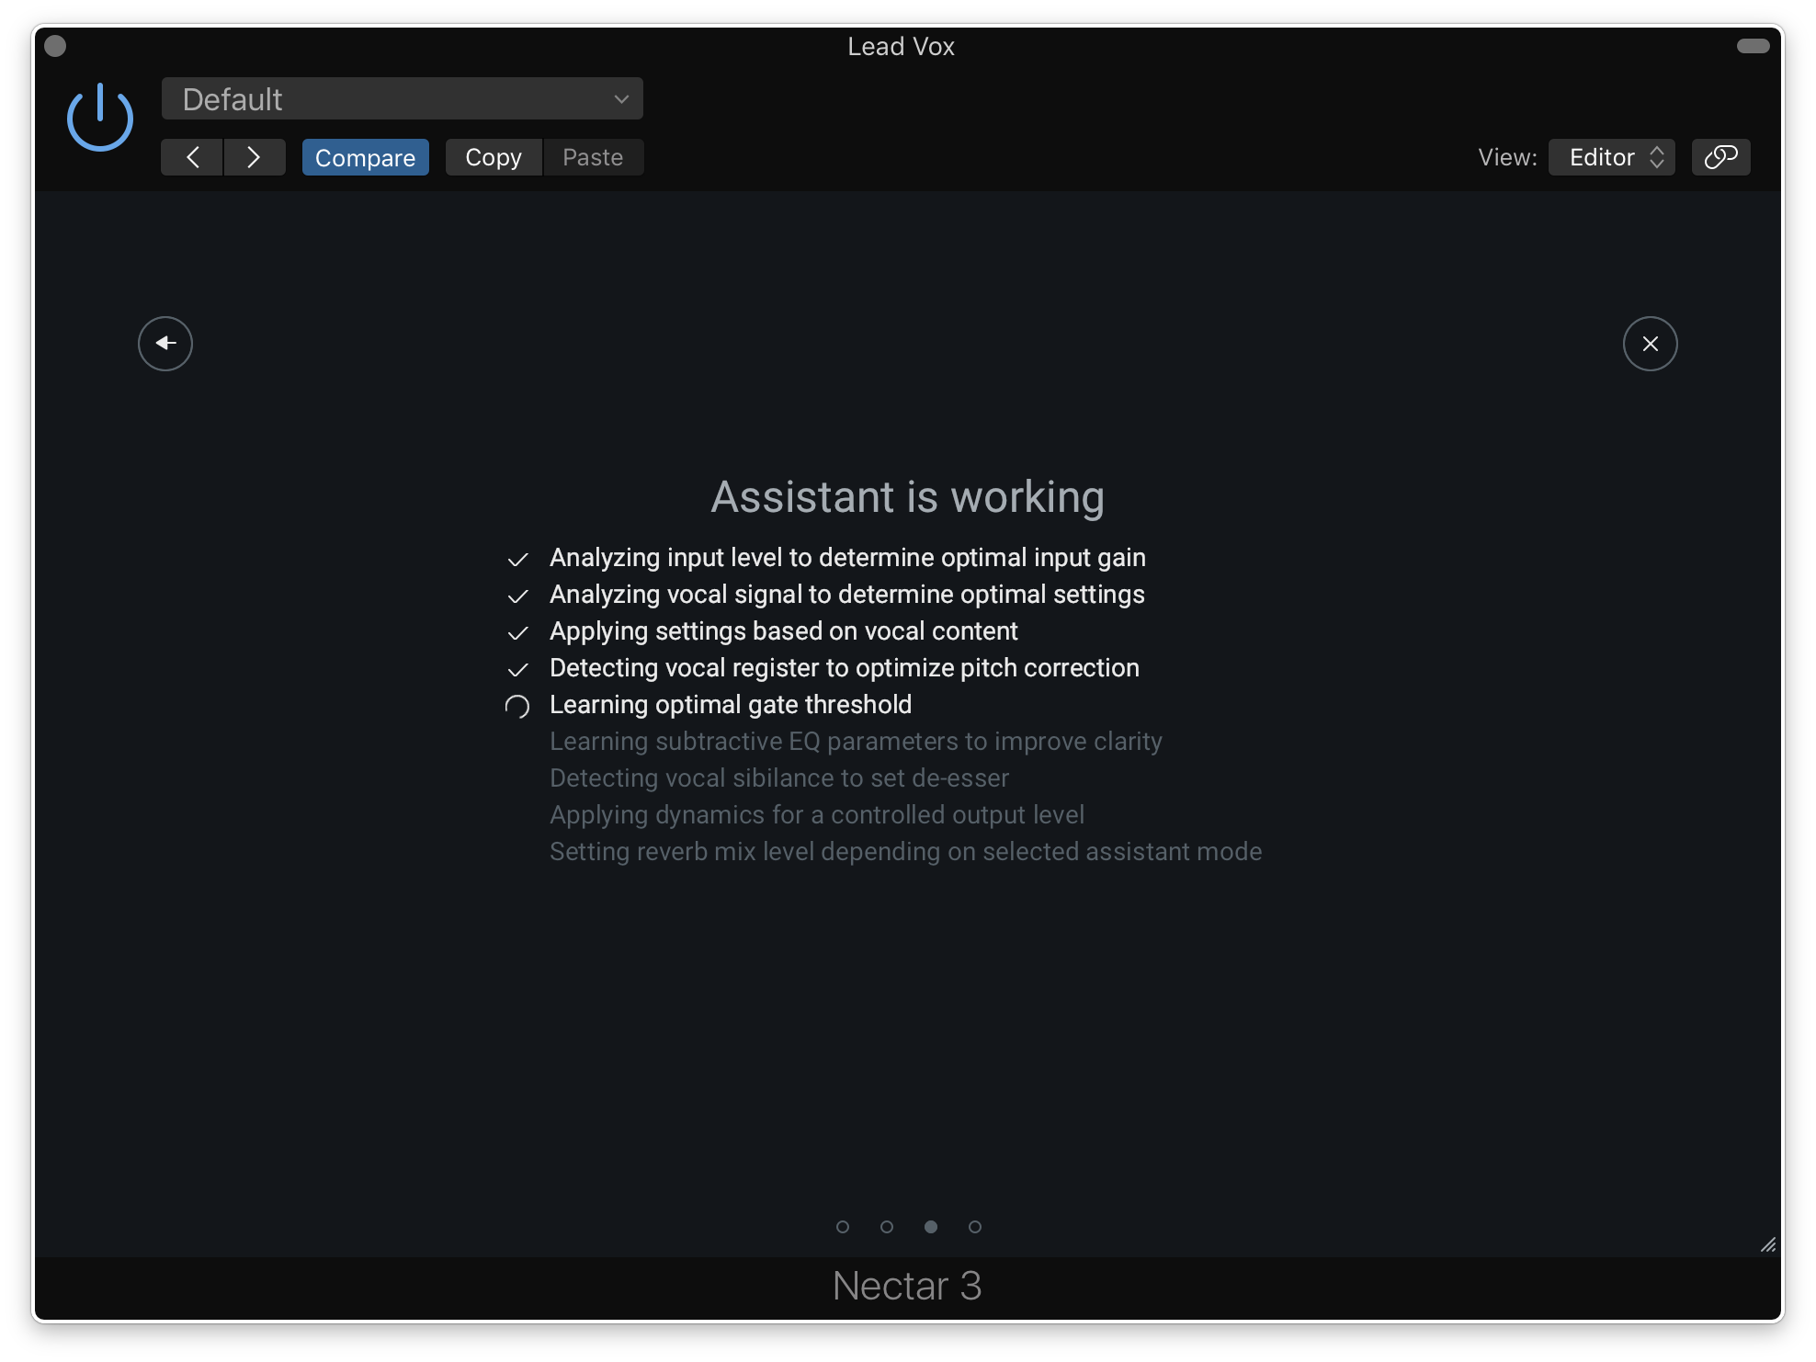Go to previous preset with left arrow
The image size is (1816, 1362).
point(192,157)
